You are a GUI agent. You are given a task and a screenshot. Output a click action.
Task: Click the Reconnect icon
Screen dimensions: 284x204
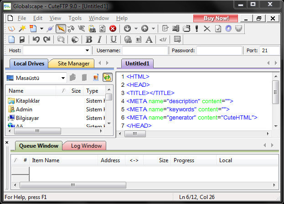point(71,29)
